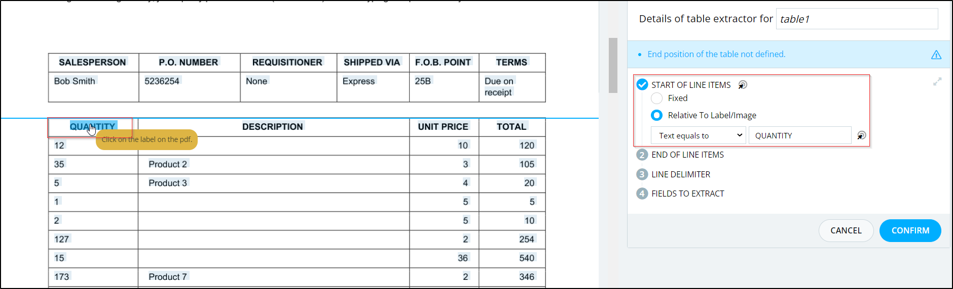The image size is (953, 289).
Task: Open the START OF LINE ITEMS step header
Action: click(691, 85)
